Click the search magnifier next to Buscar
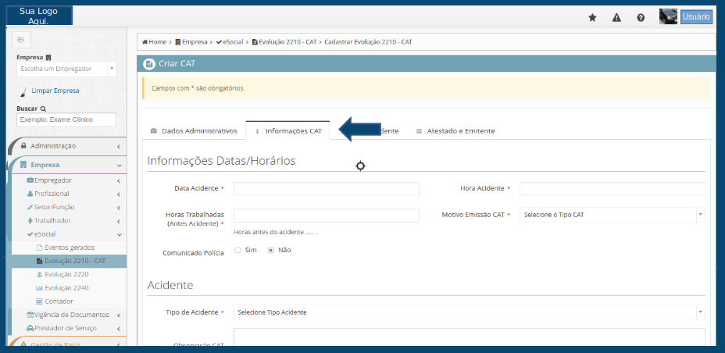 [x=43, y=109]
